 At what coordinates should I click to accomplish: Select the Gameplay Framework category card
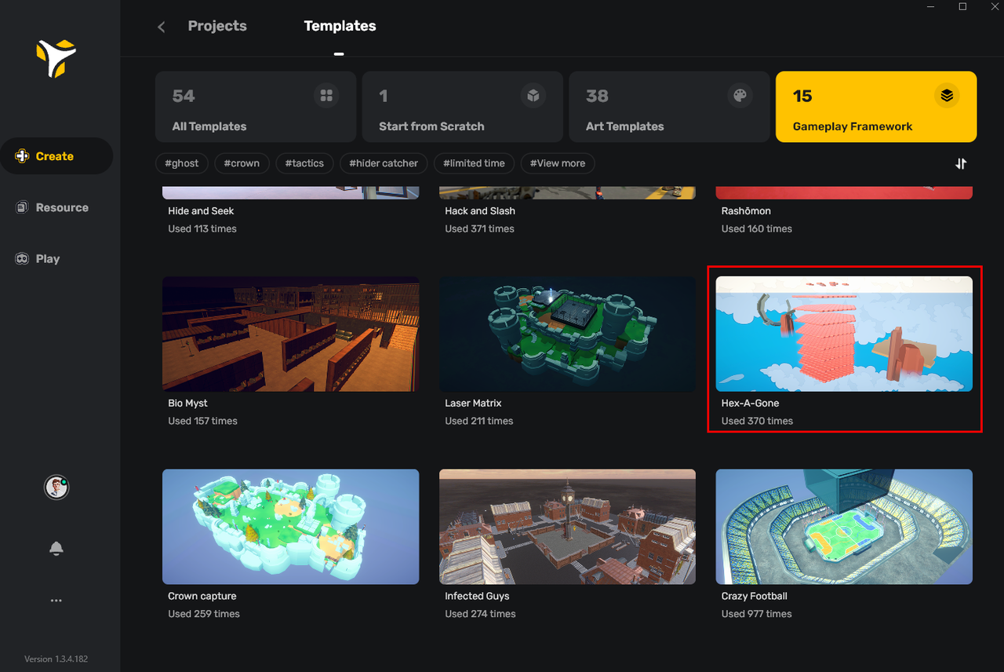click(x=875, y=107)
